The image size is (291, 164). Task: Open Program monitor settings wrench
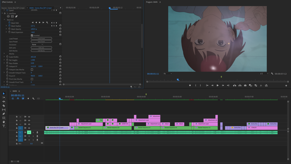(272, 74)
